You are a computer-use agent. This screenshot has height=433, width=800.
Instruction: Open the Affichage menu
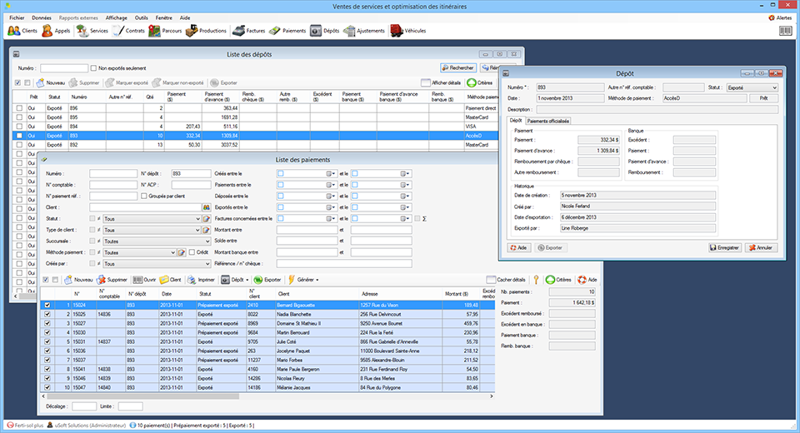pyautogui.click(x=117, y=17)
